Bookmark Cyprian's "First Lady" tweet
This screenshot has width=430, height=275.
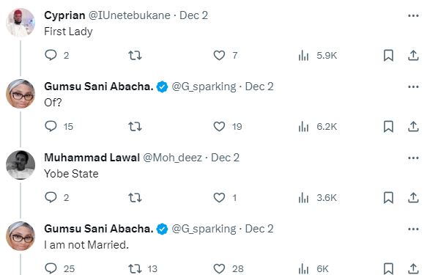(x=388, y=56)
